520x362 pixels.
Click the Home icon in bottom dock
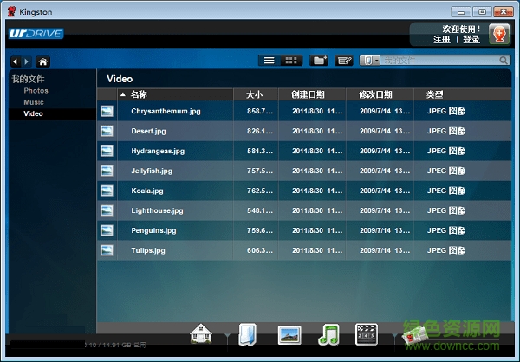[x=201, y=333]
